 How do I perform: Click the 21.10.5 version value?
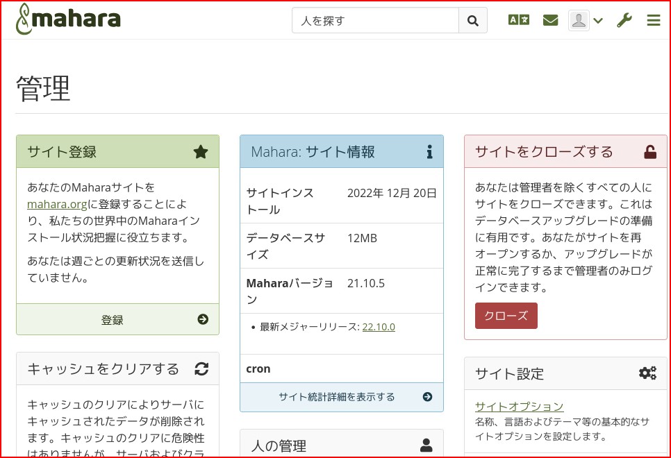366,283
